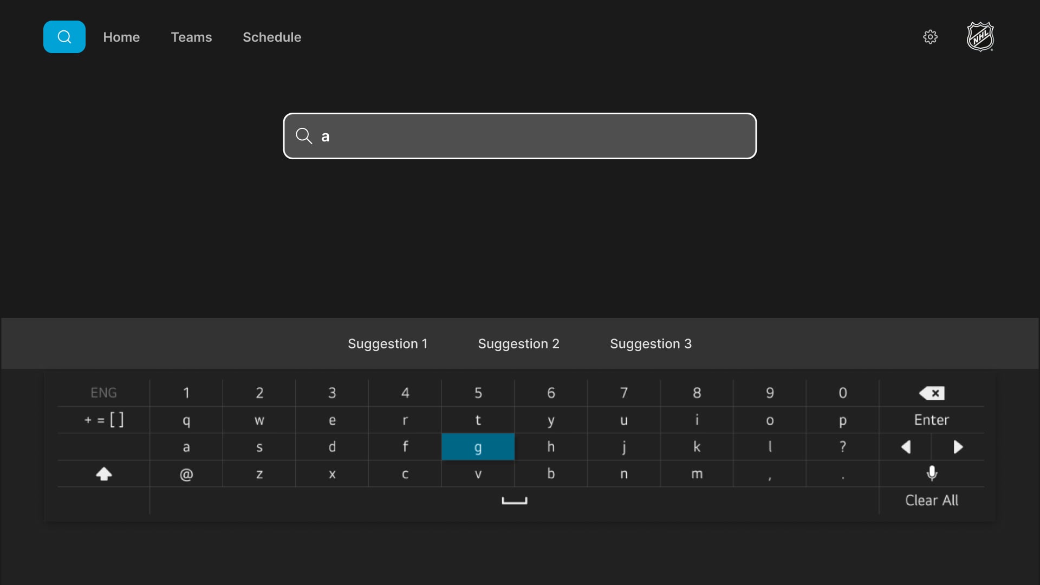Move cursor right with arrow key
This screenshot has height=585, width=1040.
coord(958,447)
